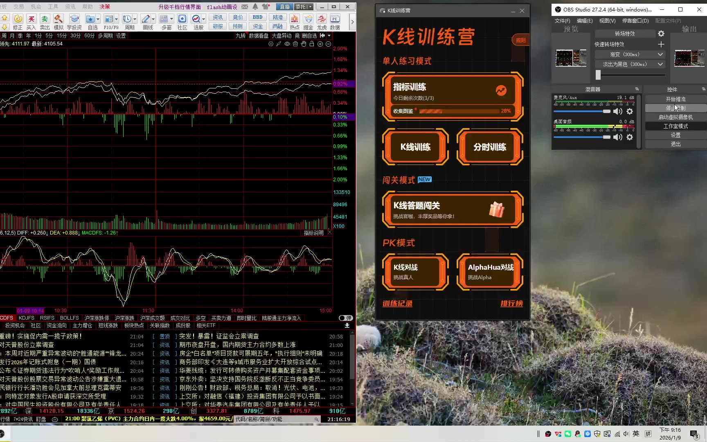
Task: Click the 卖出 (sell) toolbar icon
Action: [x=45, y=19]
